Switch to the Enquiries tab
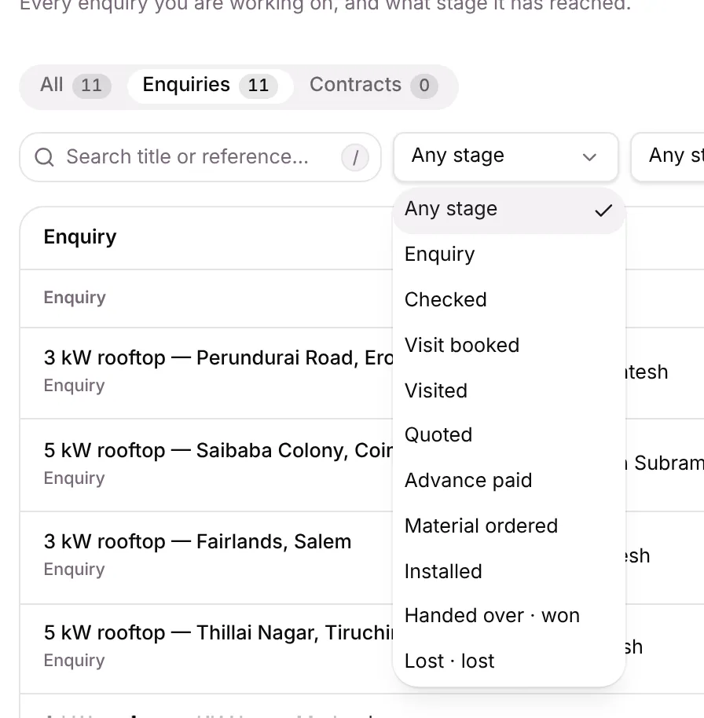Screen dimensions: 704x718 coord(211,86)
